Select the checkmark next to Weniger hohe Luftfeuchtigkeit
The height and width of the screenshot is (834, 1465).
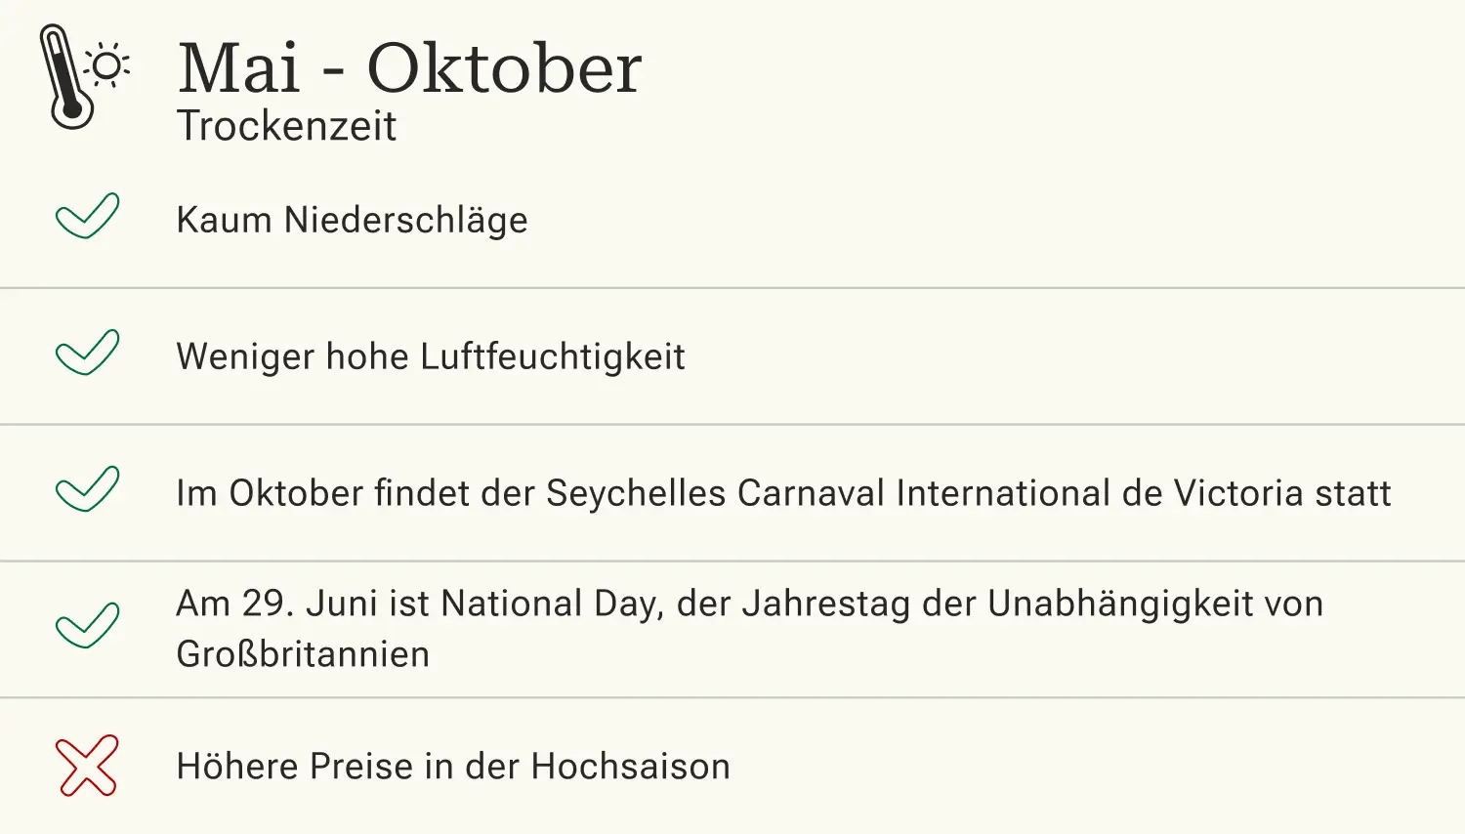(88, 353)
